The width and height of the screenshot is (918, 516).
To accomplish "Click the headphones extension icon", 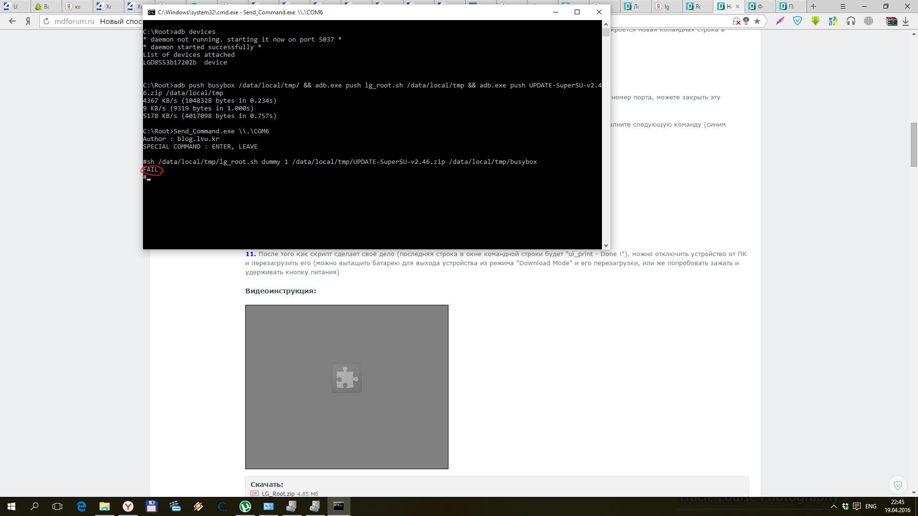I will coord(851,21).
